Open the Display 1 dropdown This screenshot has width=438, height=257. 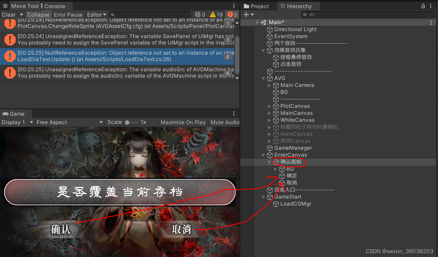pos(17,122)
